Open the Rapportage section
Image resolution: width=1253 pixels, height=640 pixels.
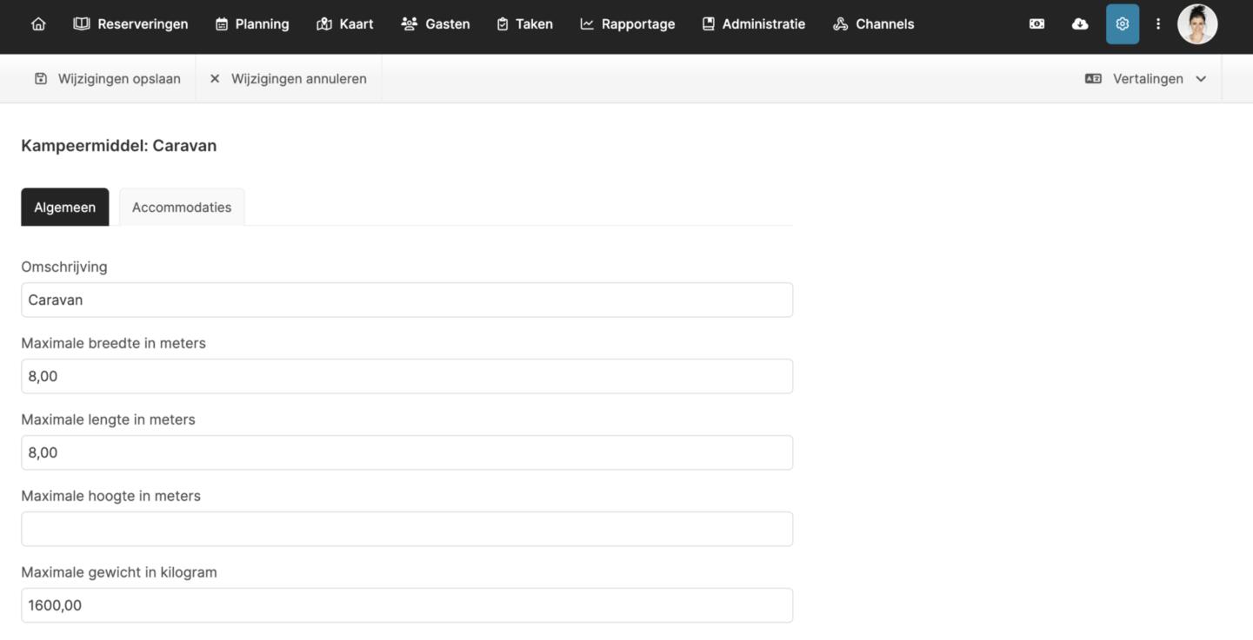[x=627, y=24]
